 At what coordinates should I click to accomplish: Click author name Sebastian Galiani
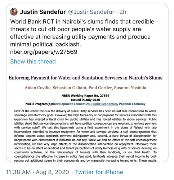tap(70, 88)
